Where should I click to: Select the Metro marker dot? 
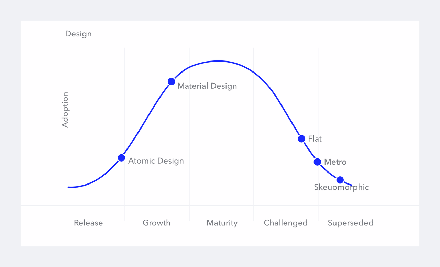[x=318, y=162]
